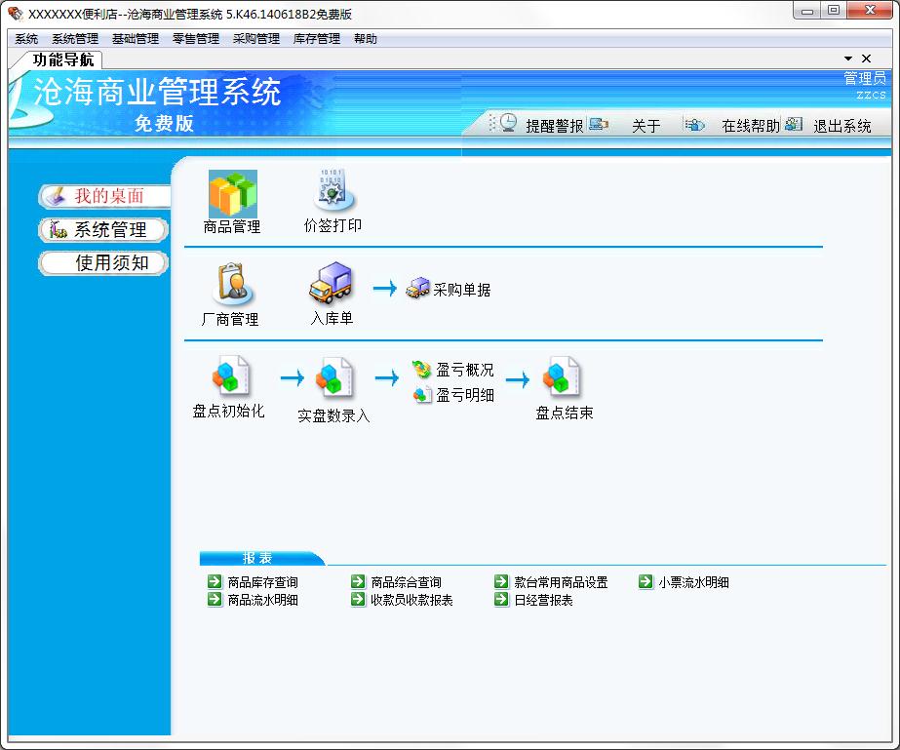This screenshot has width=900, height=750.
Task: Open the 小票流水明细 report
Action: tap(694, 582)
